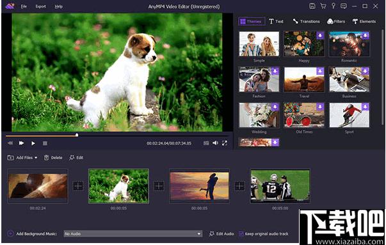Select the first storyboard clip 00:02:24
The width and height of the screenshot is (386, 245).
[38, 186]
